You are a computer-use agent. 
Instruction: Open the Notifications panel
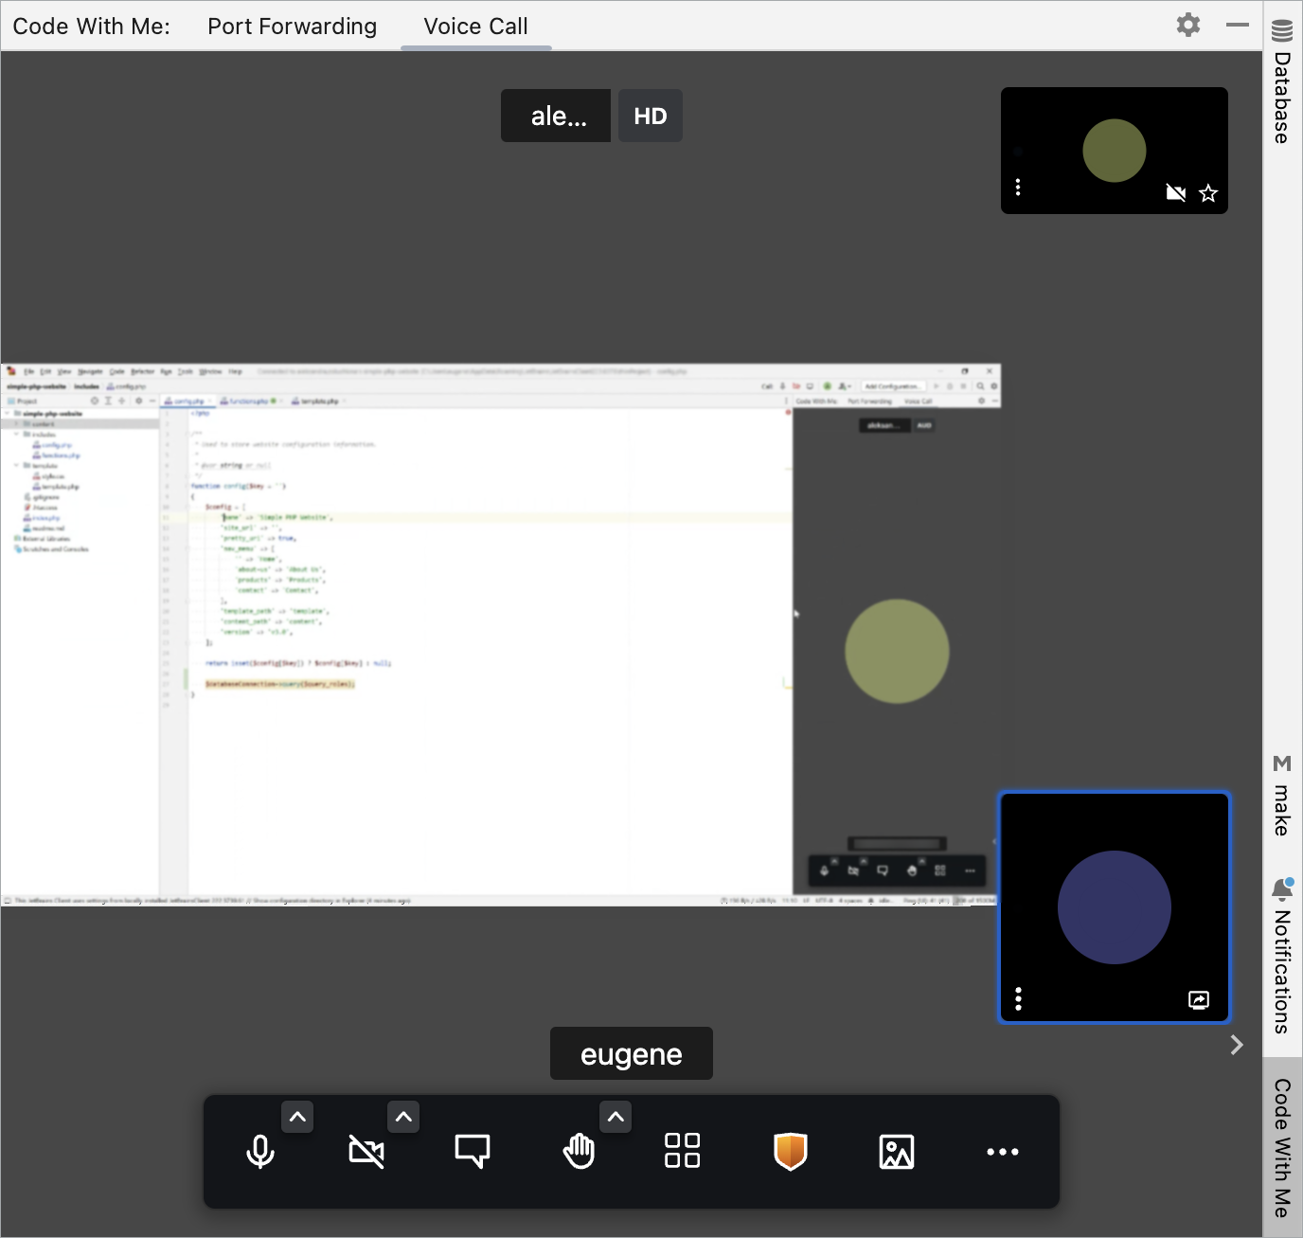(x=1281, y=957)
